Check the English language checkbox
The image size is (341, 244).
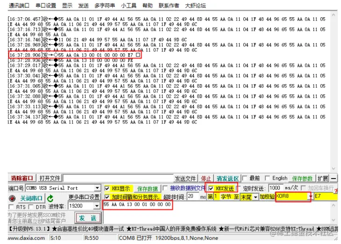tap(268, 178)
